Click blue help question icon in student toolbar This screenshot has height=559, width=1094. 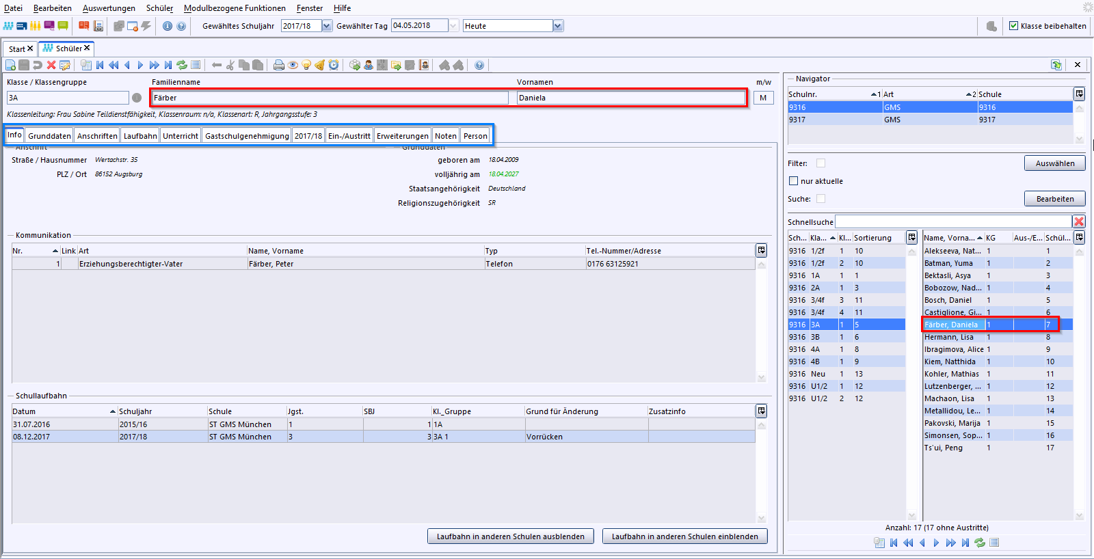(x=479, y=65)
